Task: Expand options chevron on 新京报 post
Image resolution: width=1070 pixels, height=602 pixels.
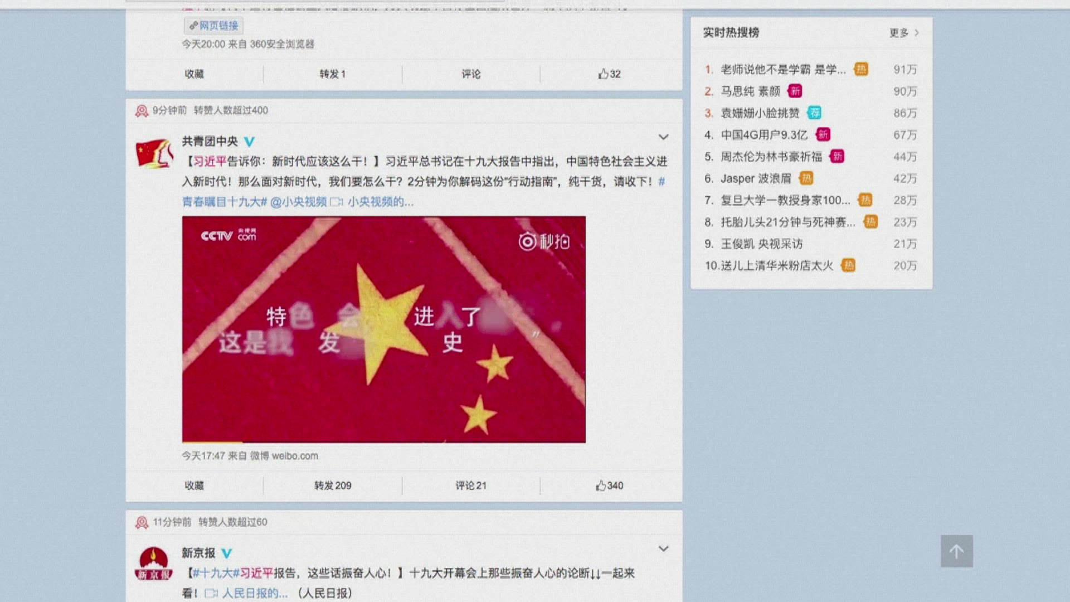Action: pos(663,548)
